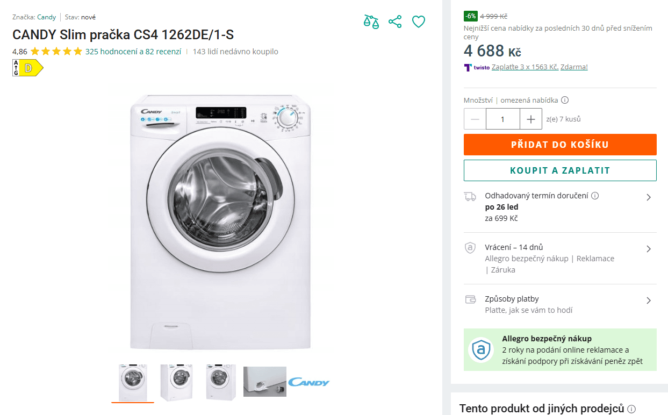This screenshot has width=668, height=415.
Task: Expand the delivery date details chevron
Action: [649, 197]
